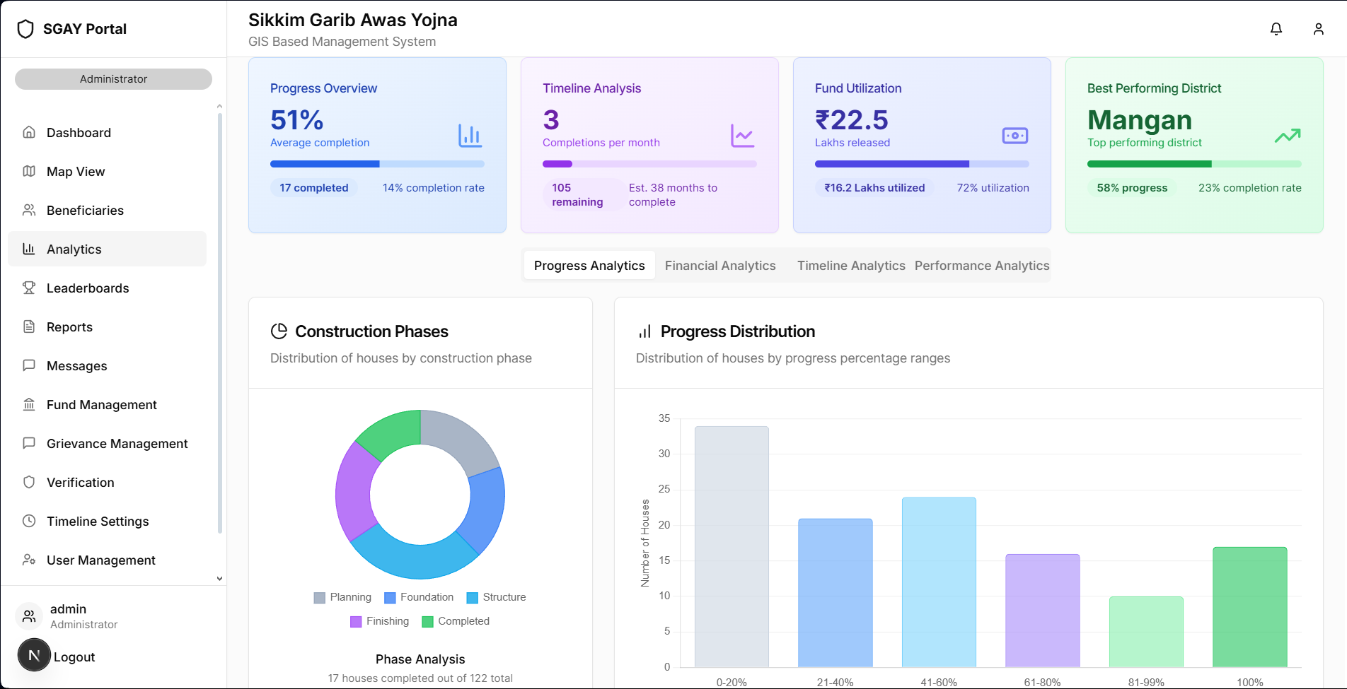Click the Fund Utilization progress bar

pos(922,163)
